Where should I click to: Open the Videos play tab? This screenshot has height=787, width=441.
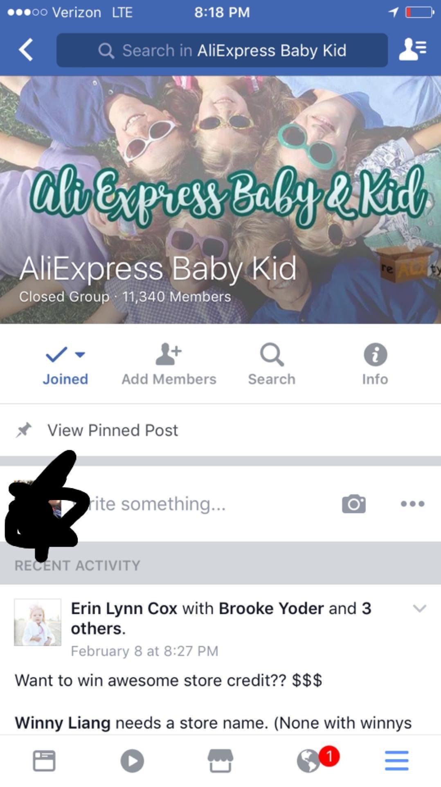click(x=132, y=761)
